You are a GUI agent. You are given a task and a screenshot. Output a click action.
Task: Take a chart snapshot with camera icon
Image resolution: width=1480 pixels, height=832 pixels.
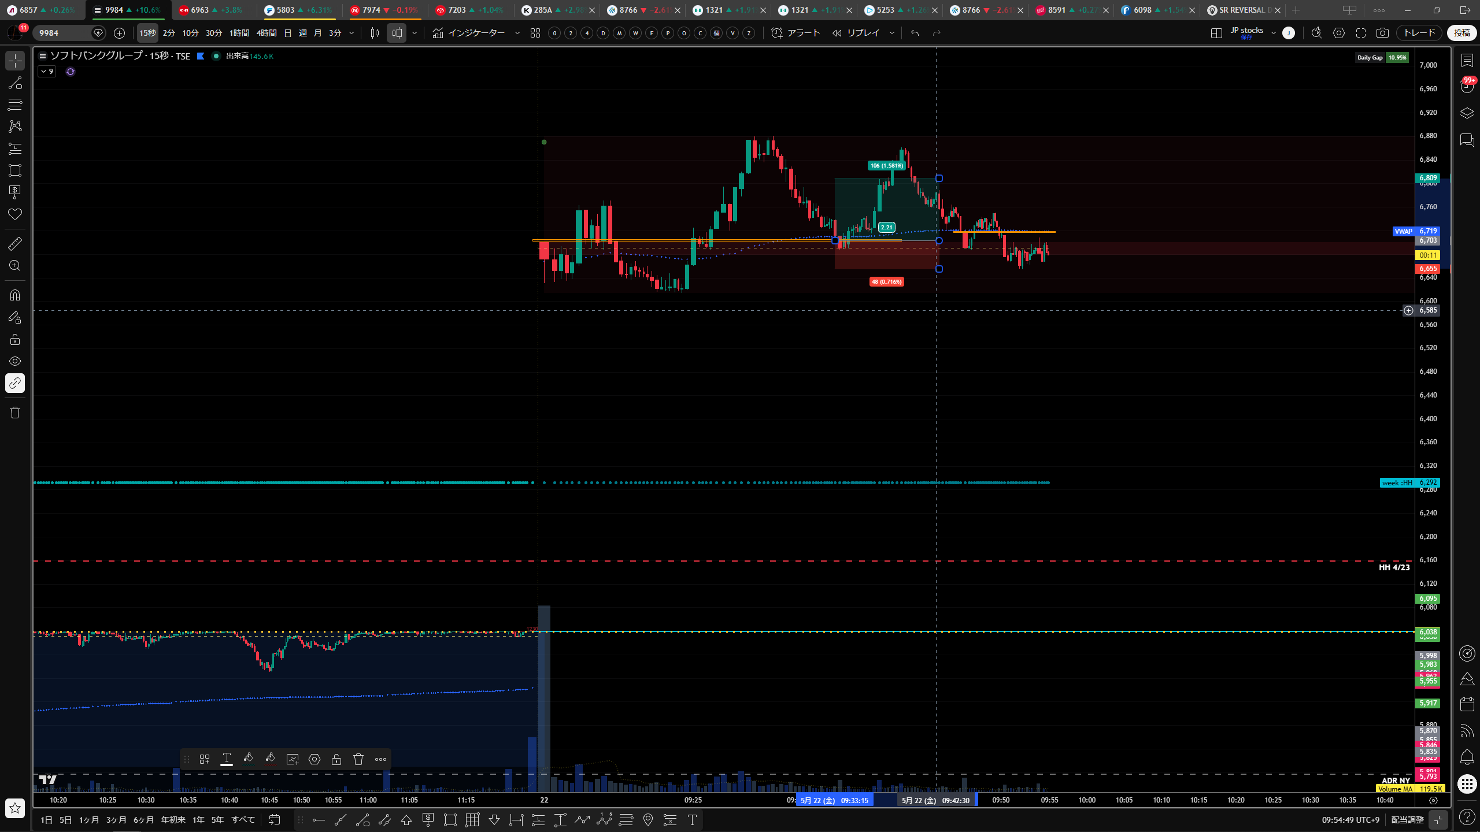click(x=1382, y=33)
